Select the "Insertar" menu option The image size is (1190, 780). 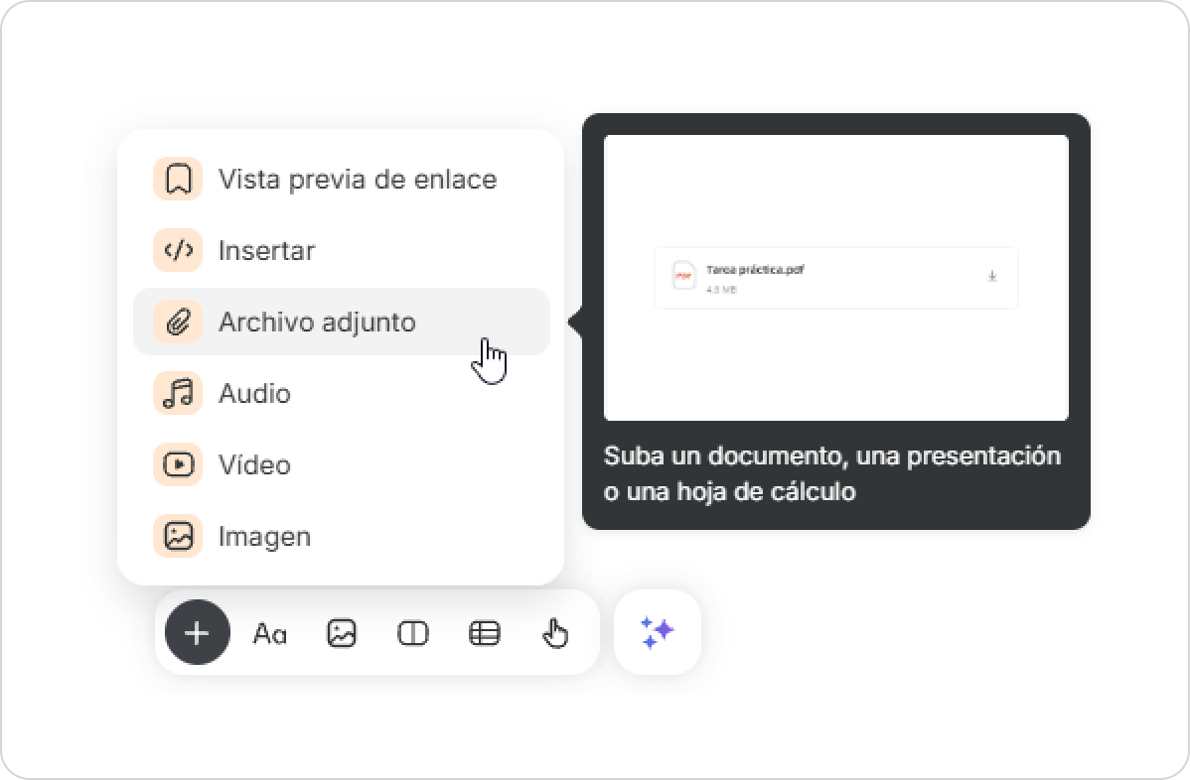[x=266, y=251]
